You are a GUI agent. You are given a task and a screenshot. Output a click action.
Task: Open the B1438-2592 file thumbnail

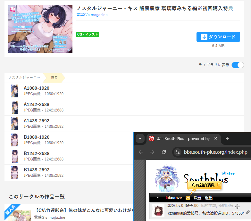15,172
